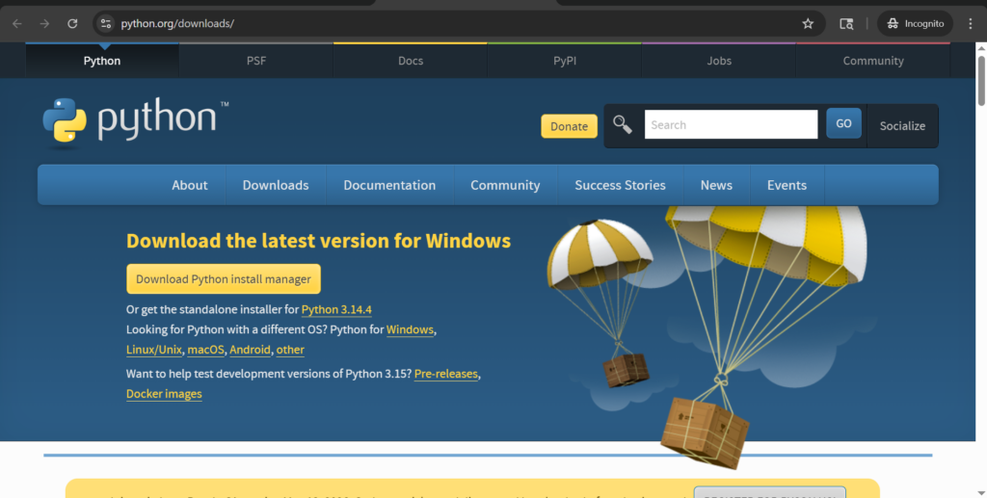Click inside the Search text field

[731, 124]
